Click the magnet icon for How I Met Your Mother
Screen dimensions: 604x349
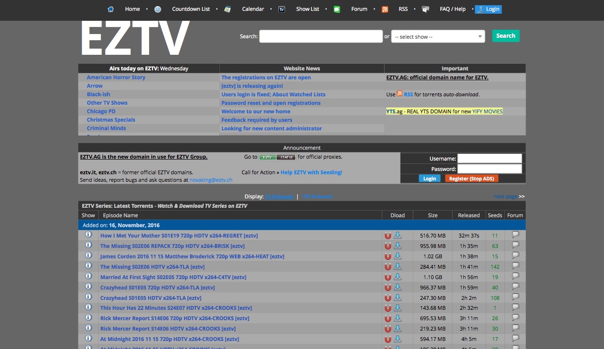(388, 235)
